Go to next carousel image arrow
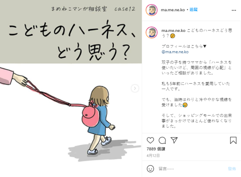This screenshot has height=177, width=241. 135,88
